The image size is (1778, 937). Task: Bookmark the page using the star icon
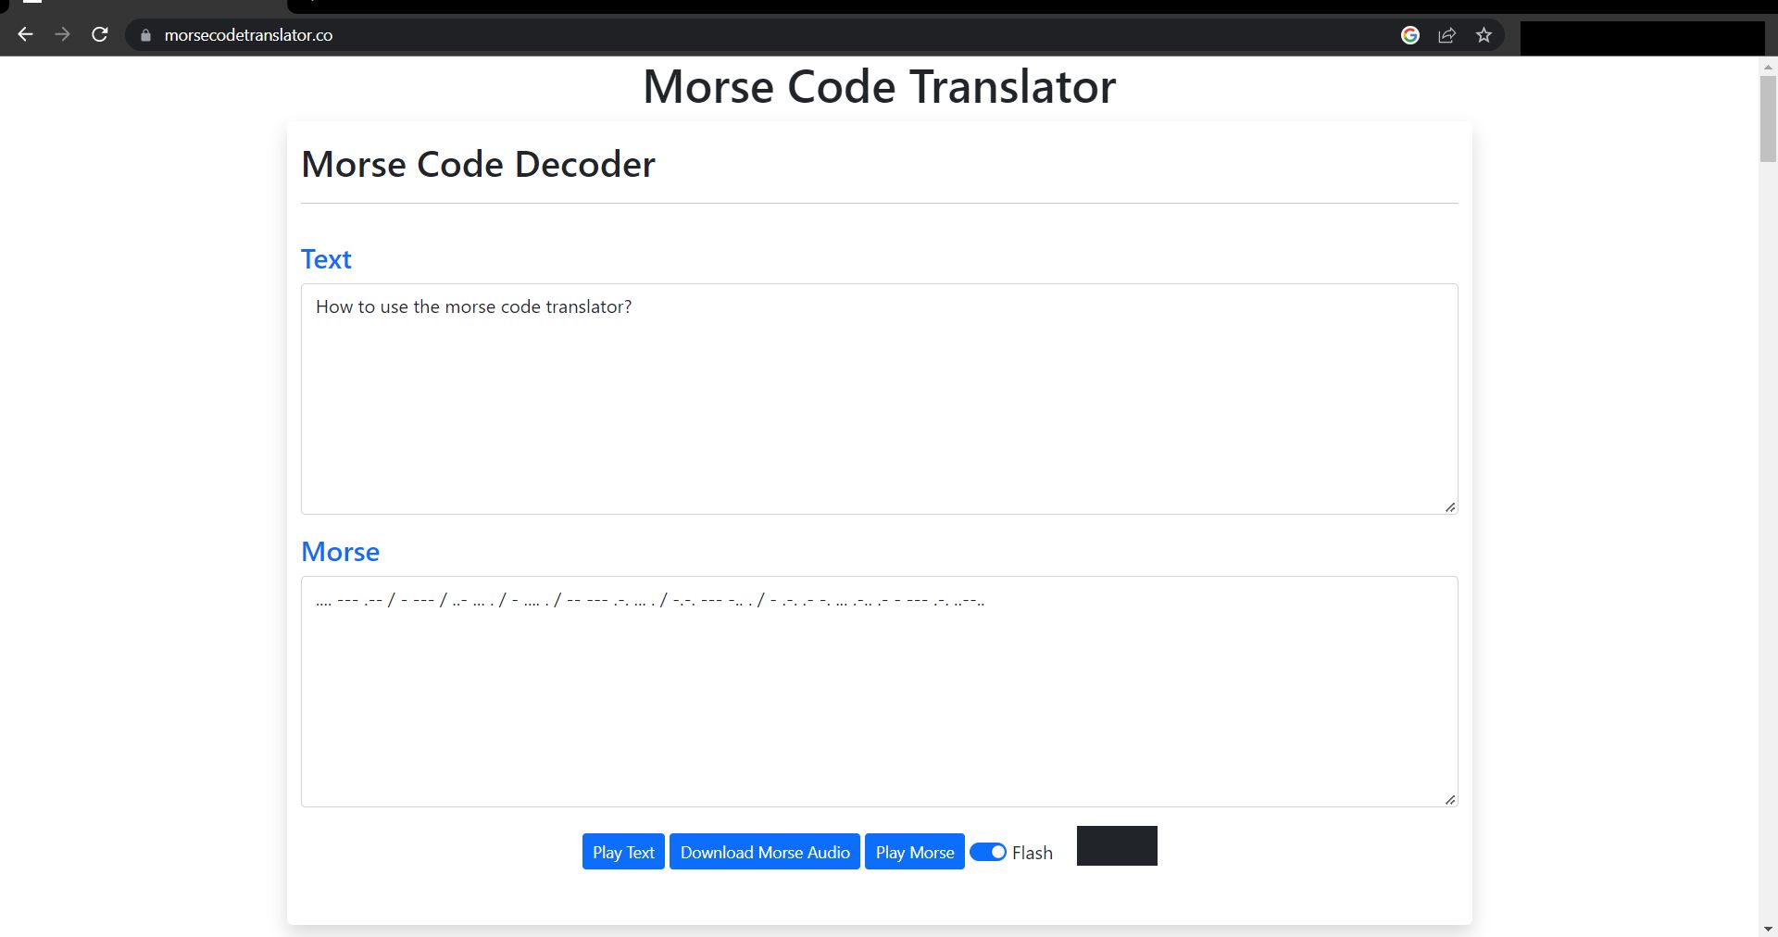1484,35
